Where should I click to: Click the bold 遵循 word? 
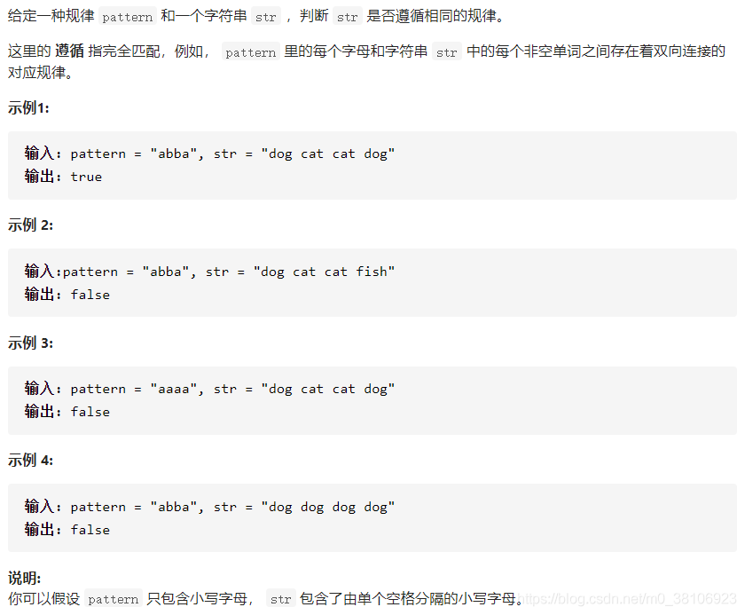(x=69, y=51)
